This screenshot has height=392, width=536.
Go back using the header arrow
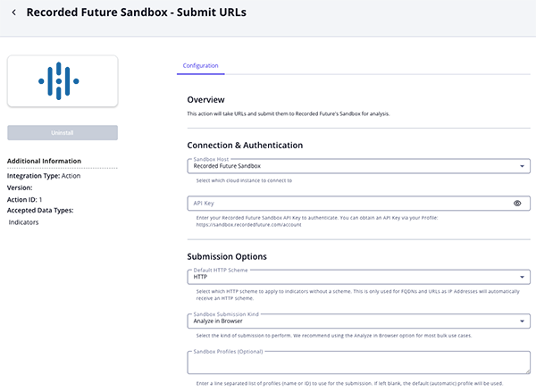(x=13, y=13)
